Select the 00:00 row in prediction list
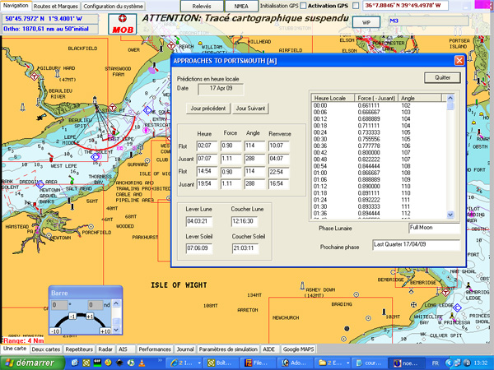Image resolution: width=494 pixels, height=370 pixels. 379,105
